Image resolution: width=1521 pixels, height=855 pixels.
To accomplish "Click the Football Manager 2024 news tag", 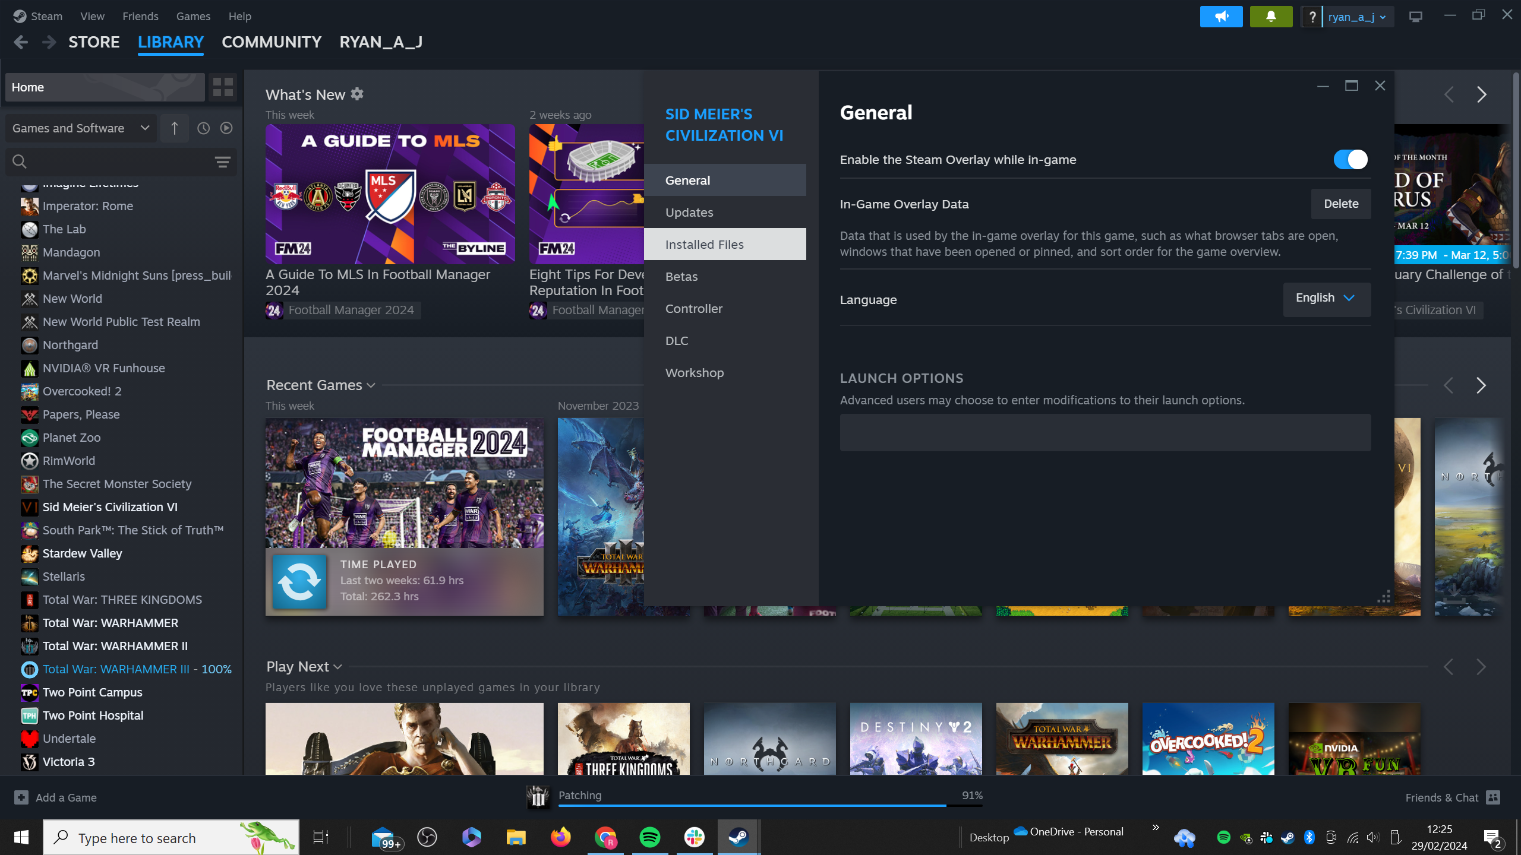I will click(343, 310).
